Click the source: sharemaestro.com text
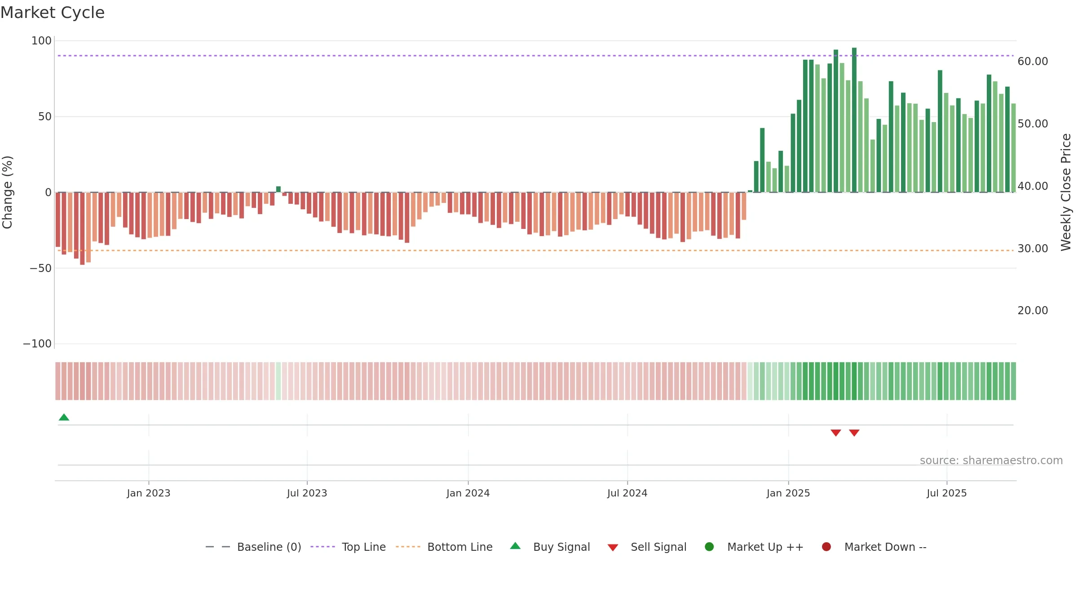Viewport: 1078px width, 606px height. 991,461
